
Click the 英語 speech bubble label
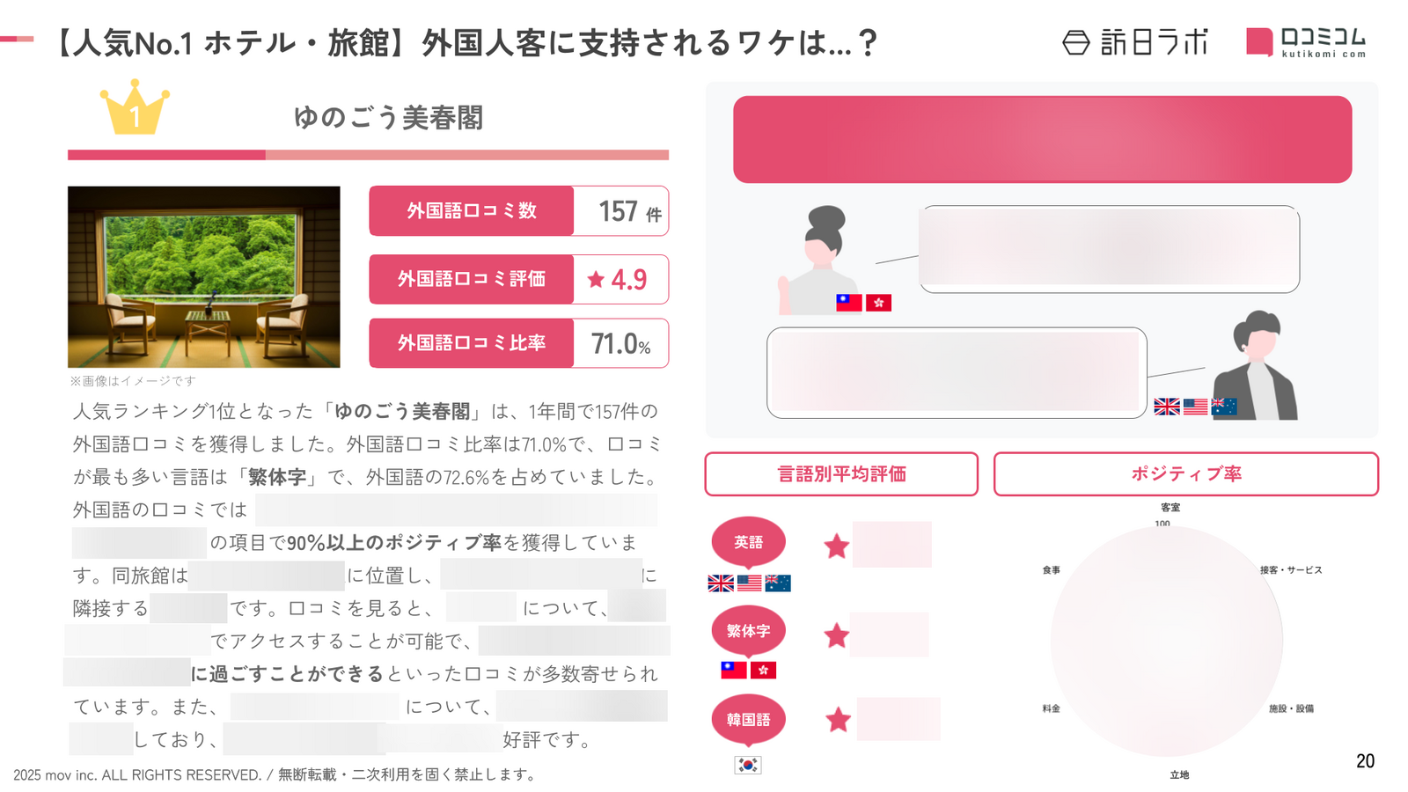pyautogui.click(x=749, y=542)
